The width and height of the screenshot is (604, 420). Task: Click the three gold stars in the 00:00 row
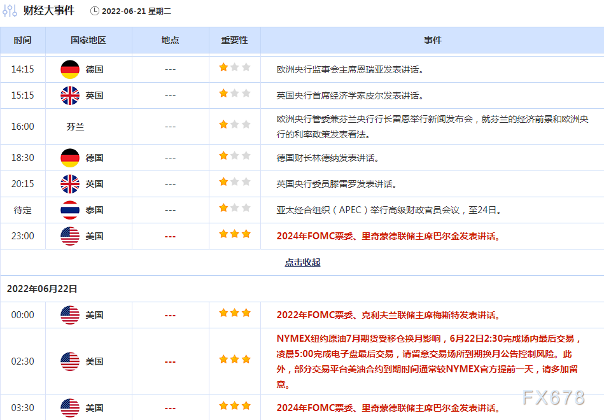tap(235, 313)
